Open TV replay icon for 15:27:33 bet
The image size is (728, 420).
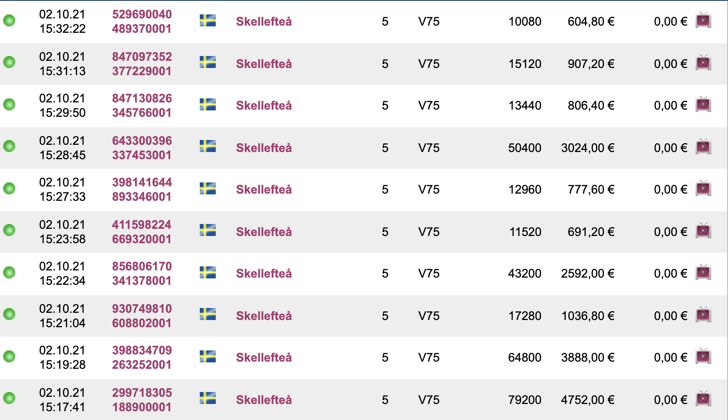click(703, 188)
